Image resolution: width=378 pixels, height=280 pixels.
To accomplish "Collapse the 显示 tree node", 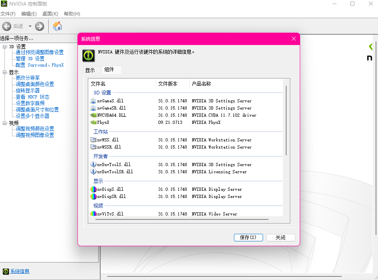I will pyautogui.click(x=4, y=72).
